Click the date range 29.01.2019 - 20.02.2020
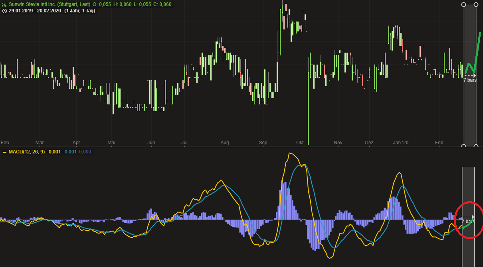Viewport: 483px width, 267px height. (35, 11)
